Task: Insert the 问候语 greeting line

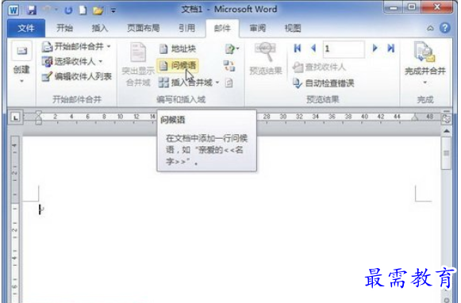Action: click(178, 65)
